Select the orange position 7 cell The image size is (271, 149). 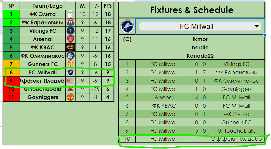[x=11, y=64]
